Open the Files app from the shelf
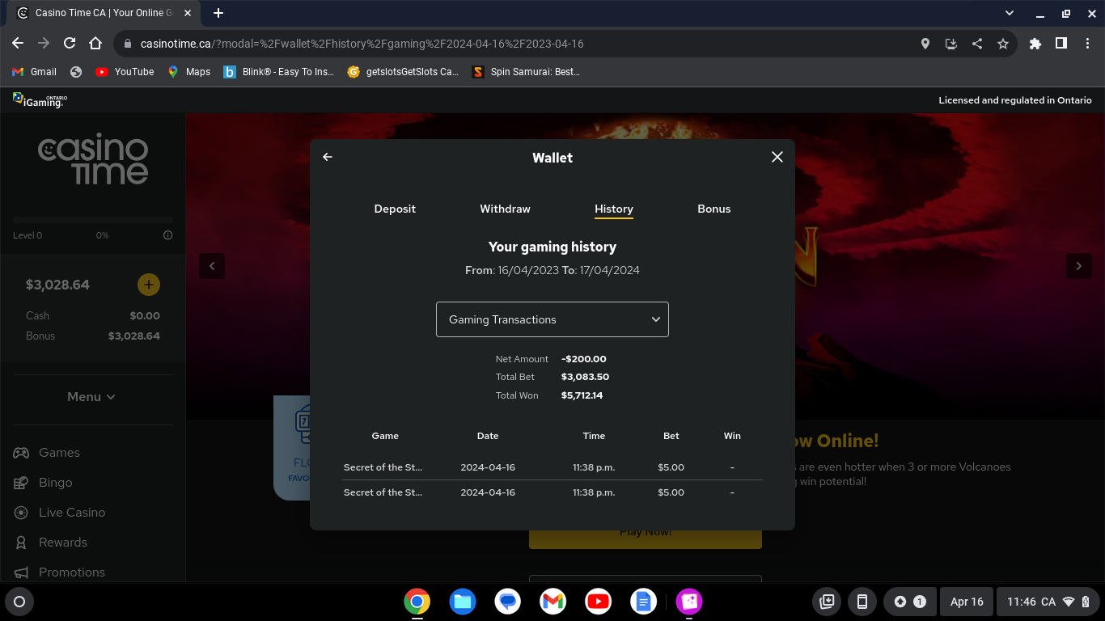Viewport: 1105px width, 621px height. click(462, 602)
